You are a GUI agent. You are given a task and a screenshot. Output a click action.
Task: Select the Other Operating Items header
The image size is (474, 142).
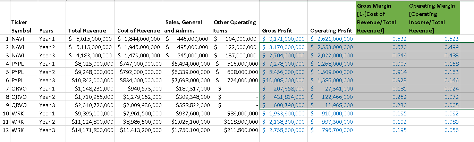click(x=235, y=18)
